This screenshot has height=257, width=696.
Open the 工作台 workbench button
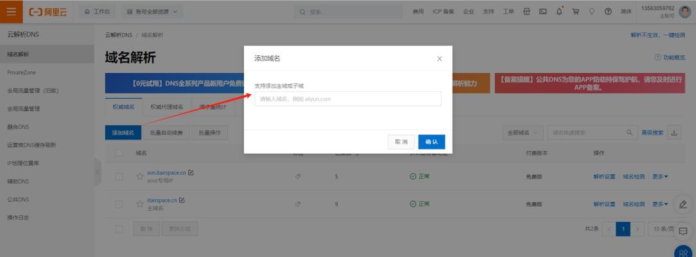tap(97, 12)
